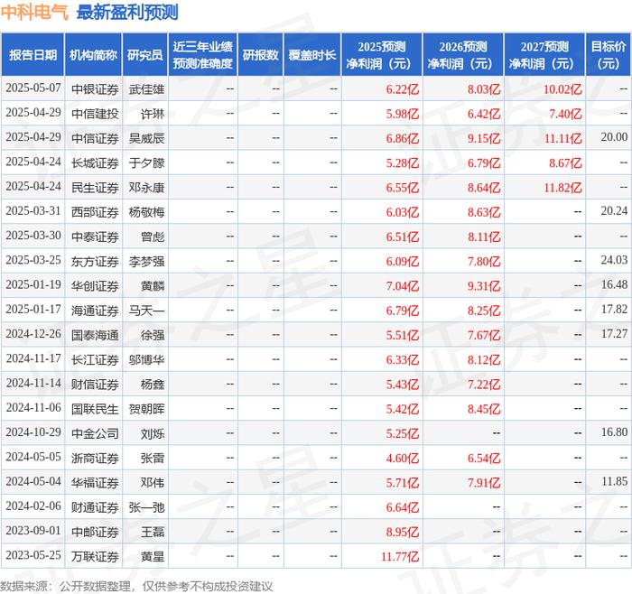This screenshot has height=594, width=632.
Task: Select institution 中邮证券
Action: pyautogui.click(x=95, y=532)
